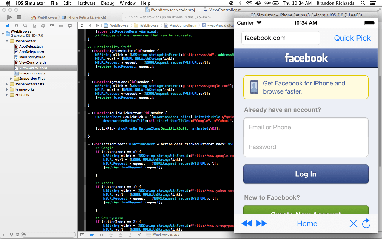Open the Log navigator speech bubble icon
Screen dimensions: 382x239
pos(70,26)
